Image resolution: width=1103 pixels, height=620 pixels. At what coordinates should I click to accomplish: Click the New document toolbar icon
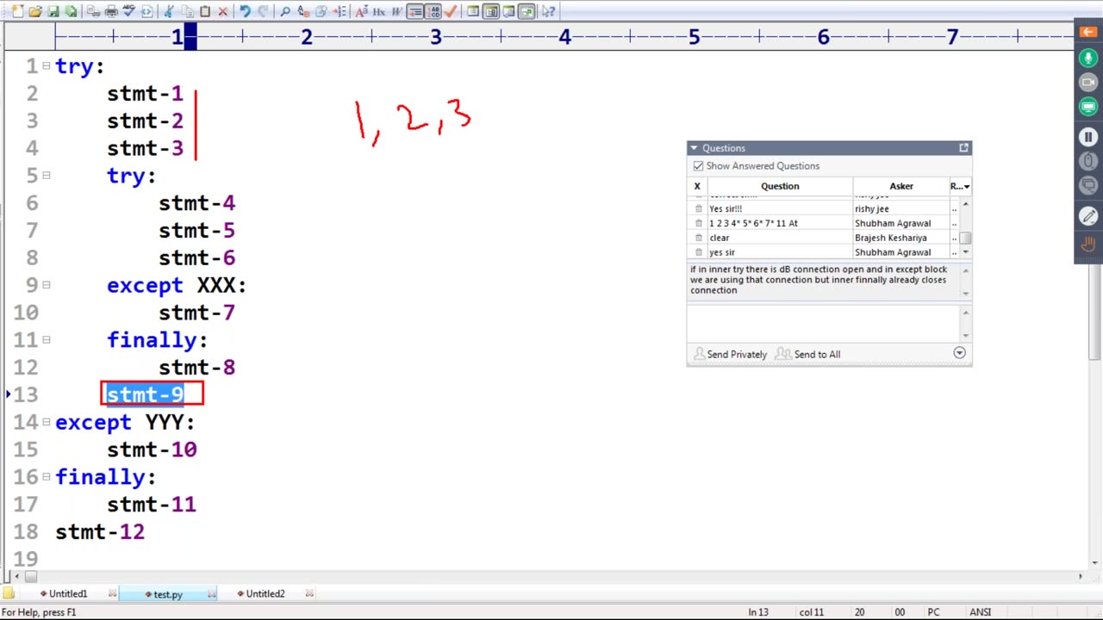(x=17, y=11)
